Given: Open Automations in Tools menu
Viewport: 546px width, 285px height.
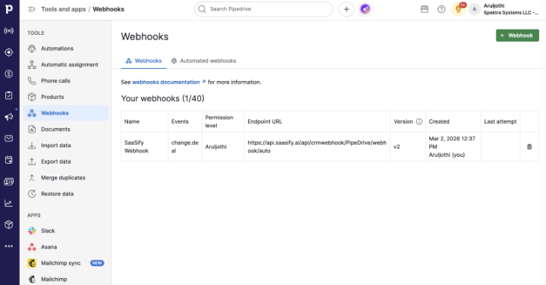Looking at the screenshot, I should tap(66, 49).
